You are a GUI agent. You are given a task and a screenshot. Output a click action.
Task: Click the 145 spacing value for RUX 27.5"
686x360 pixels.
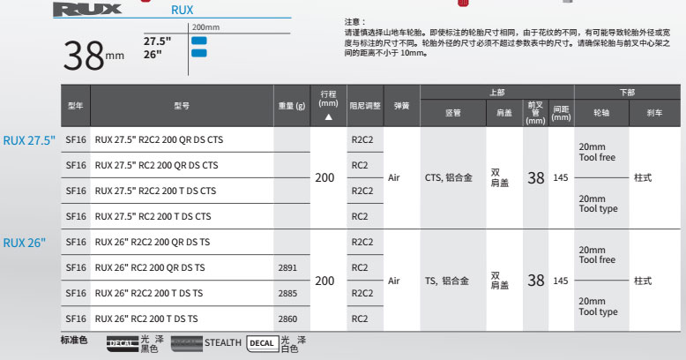561,178
